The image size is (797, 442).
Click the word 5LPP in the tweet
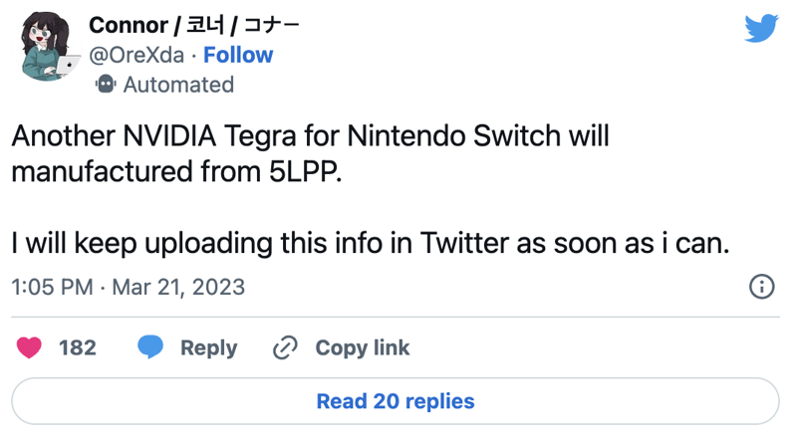pos(306,171)
